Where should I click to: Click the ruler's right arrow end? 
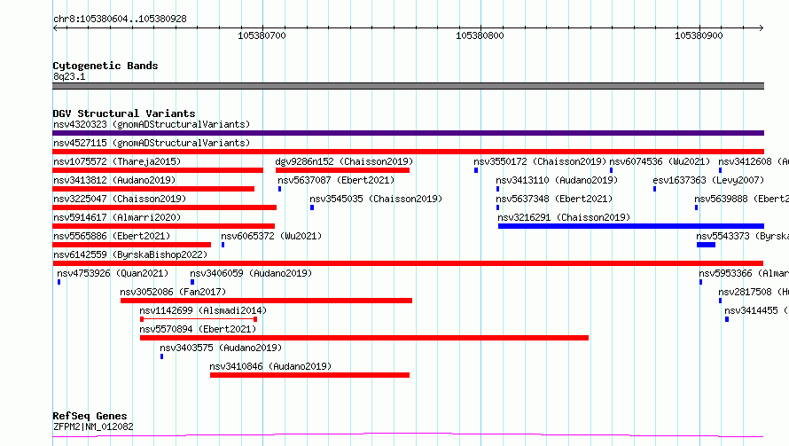[x=761, y=27]
